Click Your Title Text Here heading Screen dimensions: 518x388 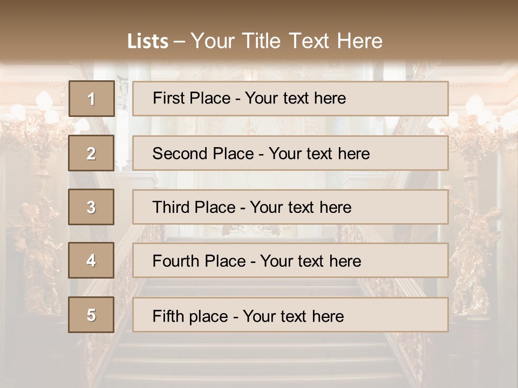coord(286,41)
